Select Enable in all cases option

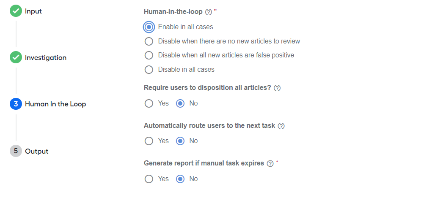pos(149,27)
